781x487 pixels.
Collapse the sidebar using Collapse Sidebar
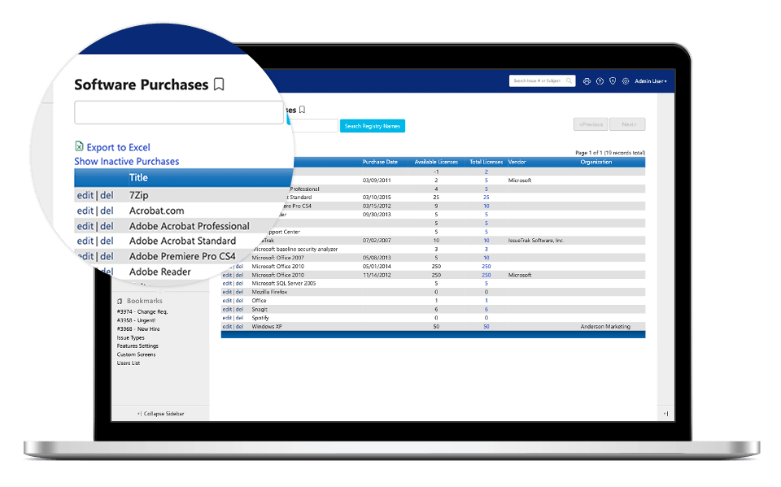tap(161, 414)
